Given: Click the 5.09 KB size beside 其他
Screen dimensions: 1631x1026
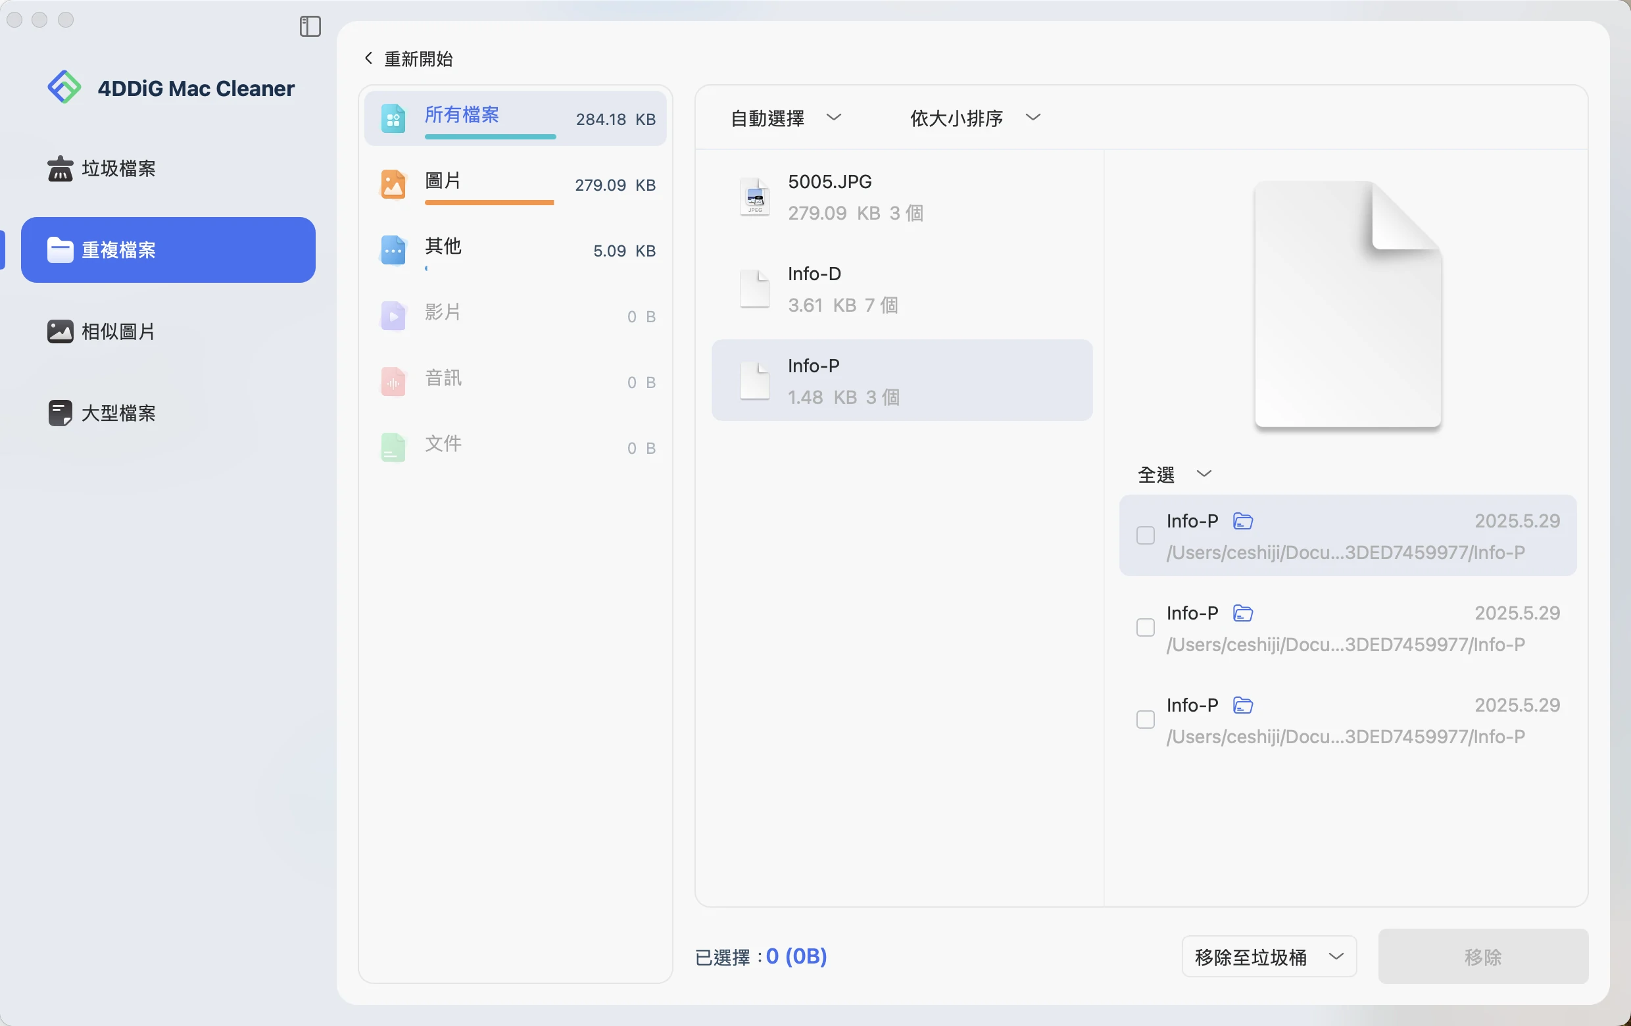Looking at the screenshot, I should pos(624,251).
